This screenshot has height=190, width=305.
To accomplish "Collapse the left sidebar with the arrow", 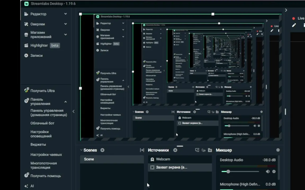I will point(74,111).
